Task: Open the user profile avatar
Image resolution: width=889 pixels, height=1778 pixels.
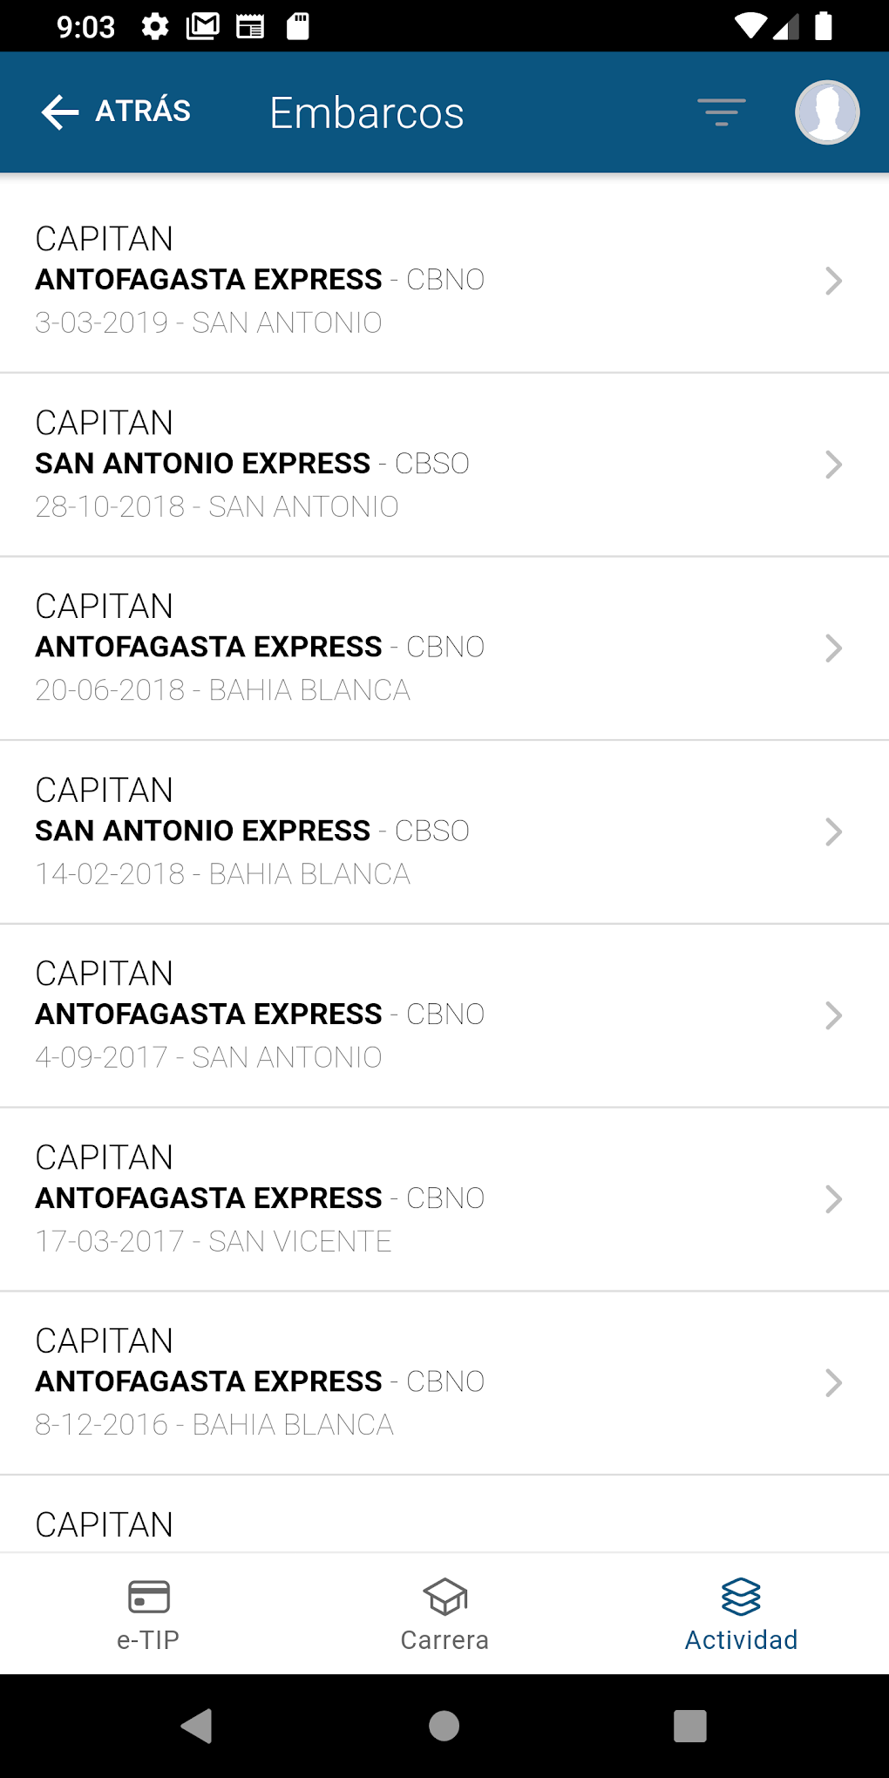Action: coord(827,112)
